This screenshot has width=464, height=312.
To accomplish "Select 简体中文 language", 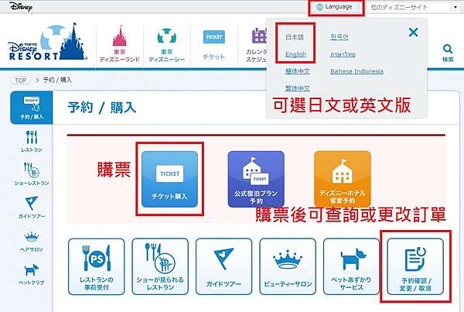I will pos(298,71).
